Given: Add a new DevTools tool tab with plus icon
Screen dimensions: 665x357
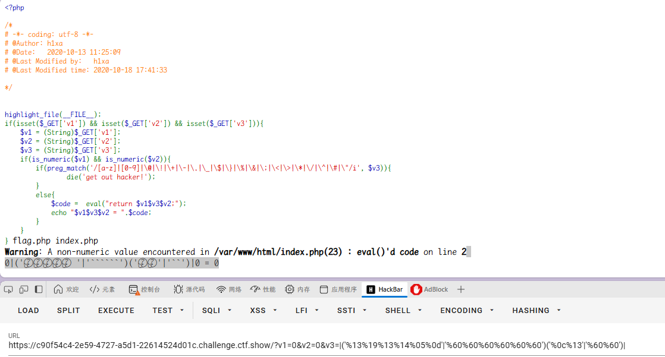Looking at the screenshot, I should coord(461,290).
